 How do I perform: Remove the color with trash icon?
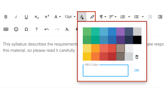coord(137,57)
